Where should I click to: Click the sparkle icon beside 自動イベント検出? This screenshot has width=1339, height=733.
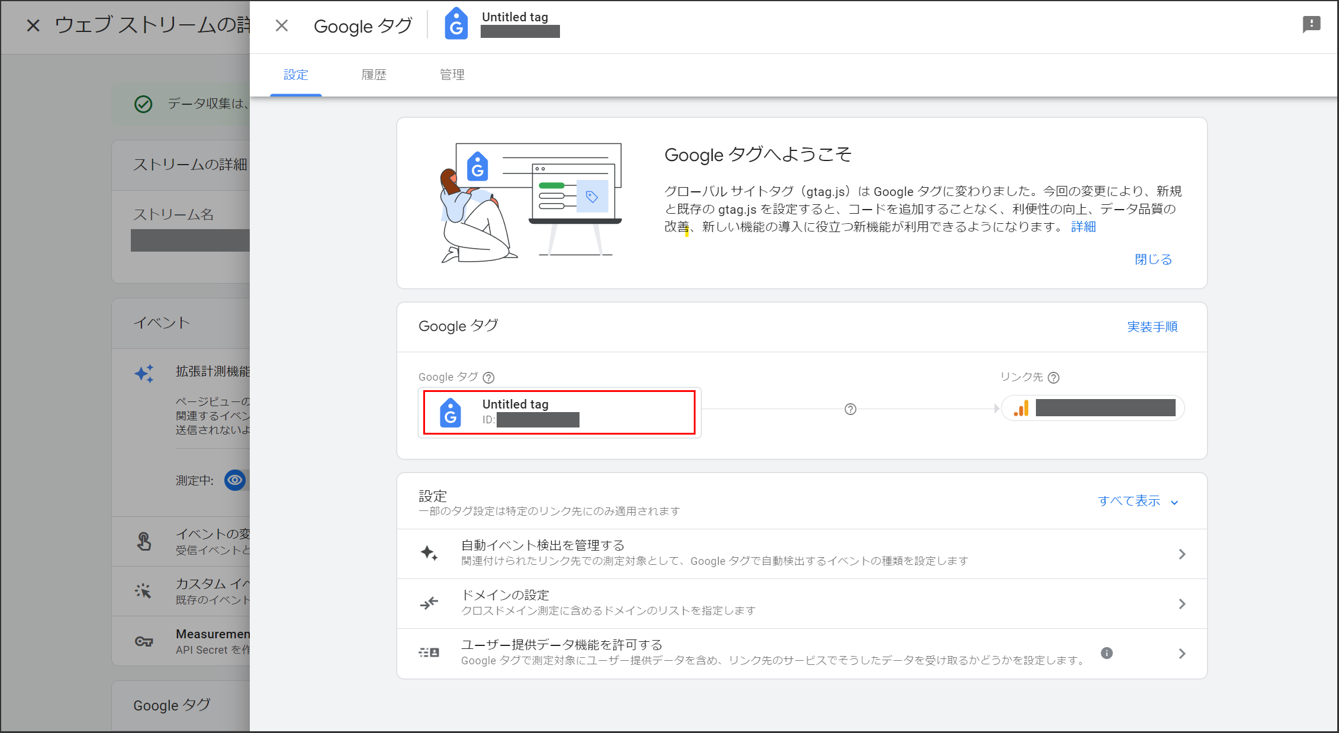point(429,554)
